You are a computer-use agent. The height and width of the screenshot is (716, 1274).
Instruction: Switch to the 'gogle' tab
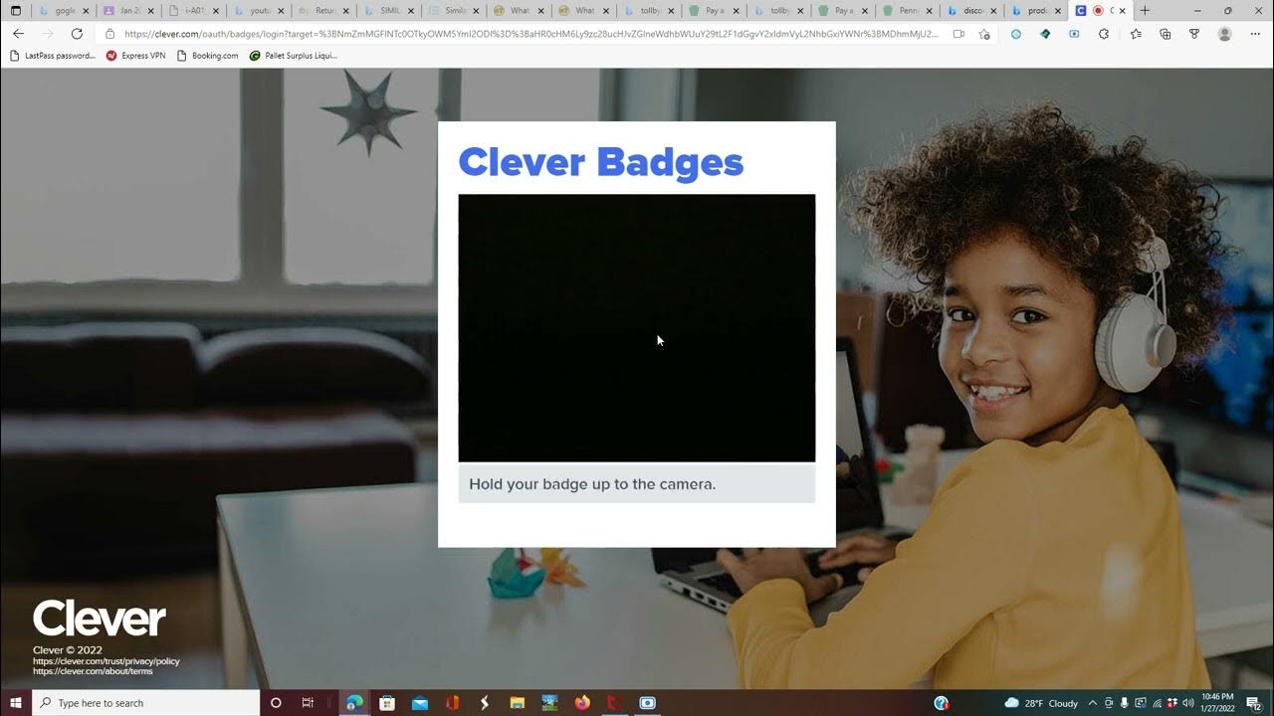point(64,11)
